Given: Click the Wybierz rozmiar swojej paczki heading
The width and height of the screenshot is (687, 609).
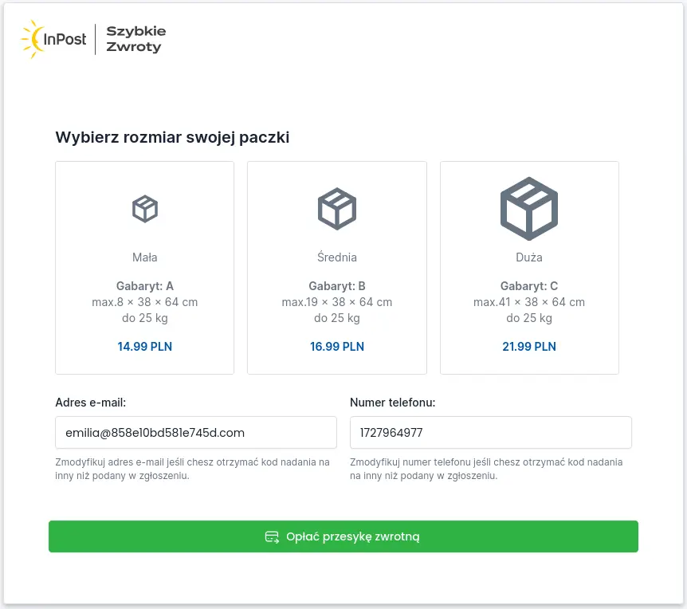Looking at the screenshot, I should click(172, 137).
